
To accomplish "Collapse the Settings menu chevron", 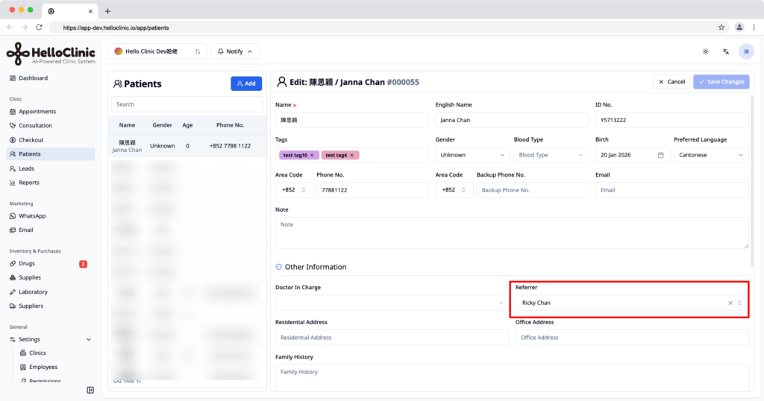I will click(x=89, y=340).
